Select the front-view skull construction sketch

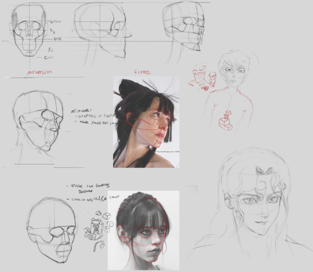[29, 30]
